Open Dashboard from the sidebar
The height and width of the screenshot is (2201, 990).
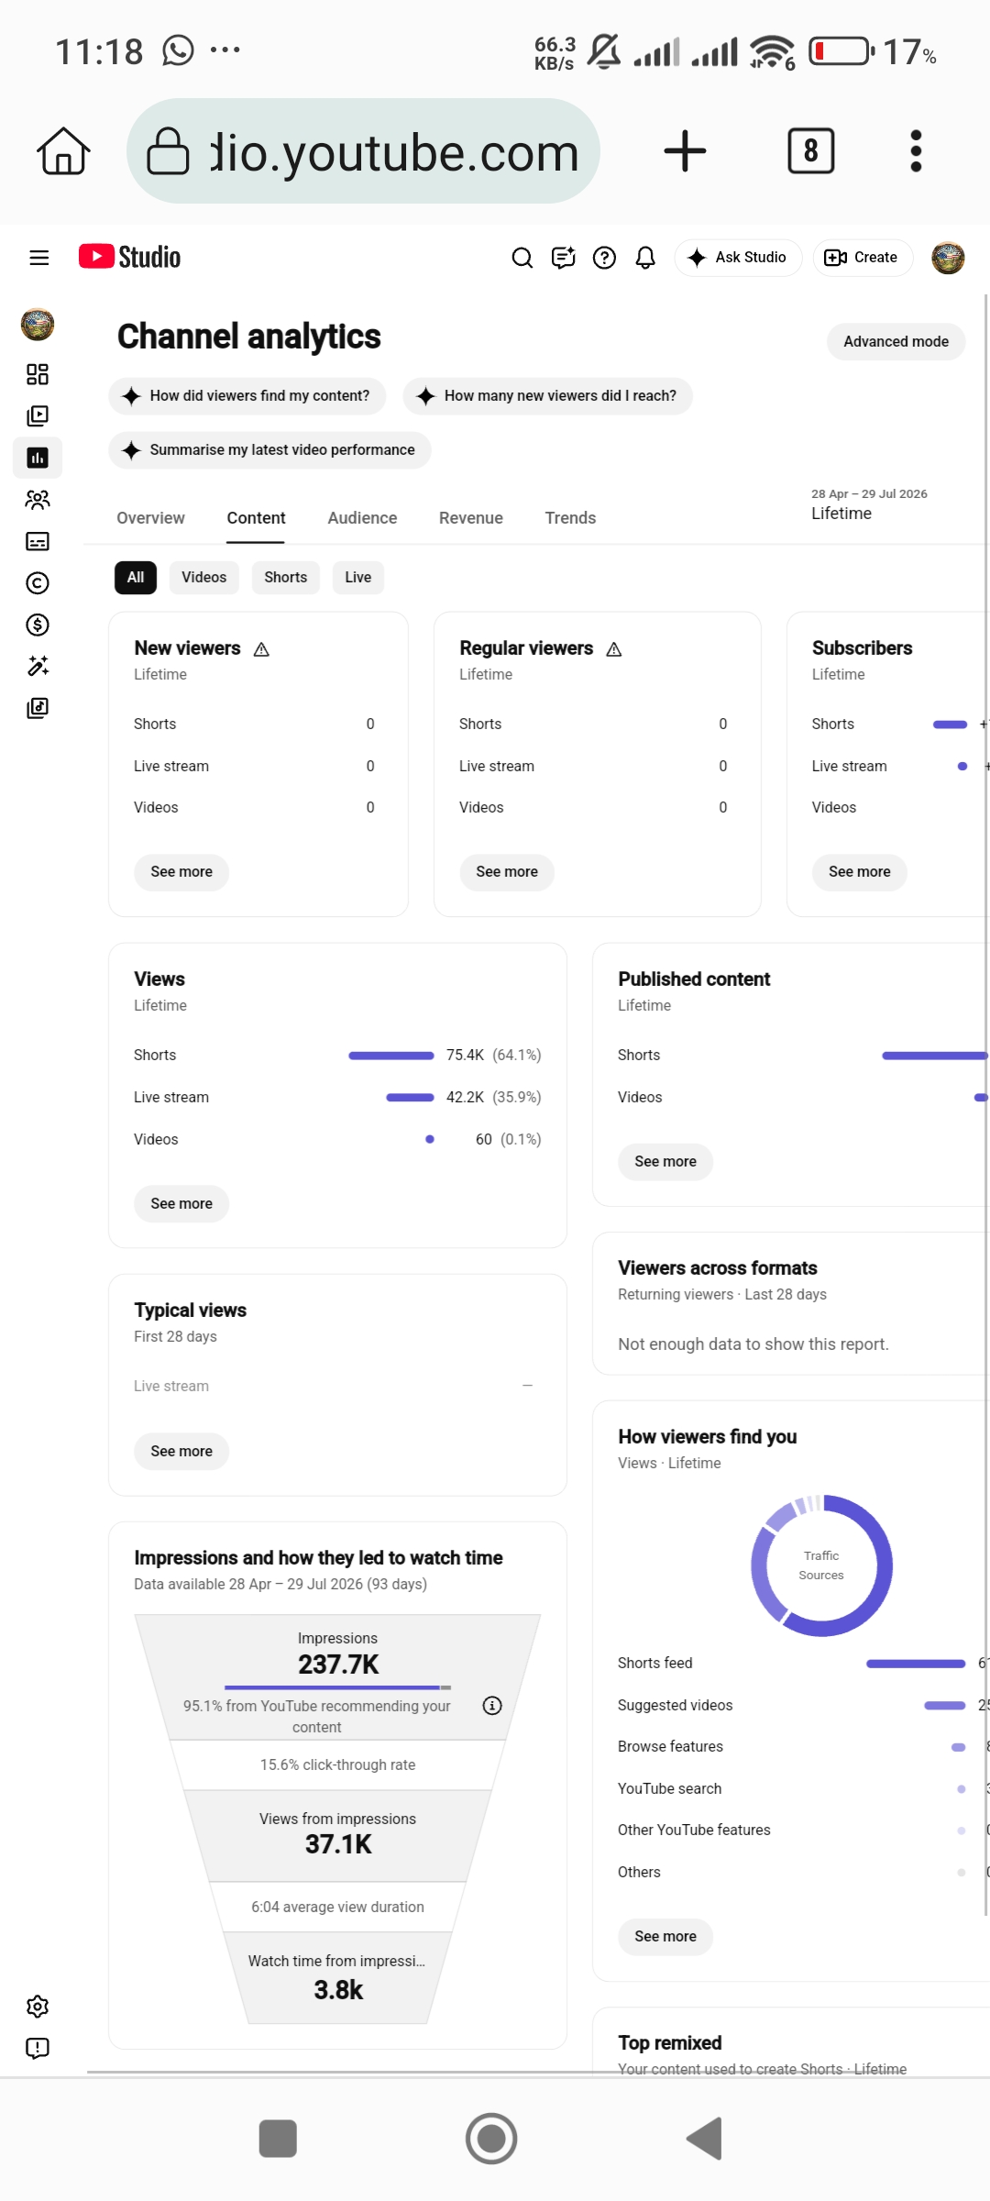click(x=38, y=374)
